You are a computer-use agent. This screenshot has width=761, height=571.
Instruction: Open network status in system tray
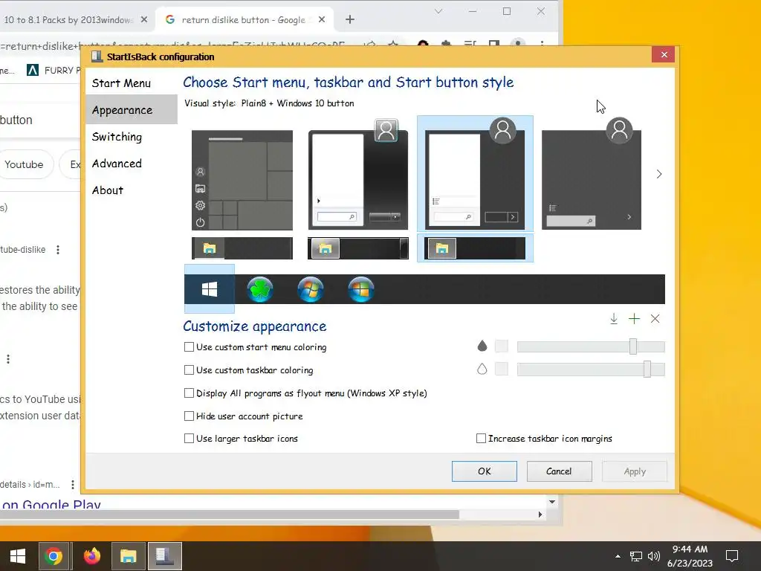tap(635, 556)
